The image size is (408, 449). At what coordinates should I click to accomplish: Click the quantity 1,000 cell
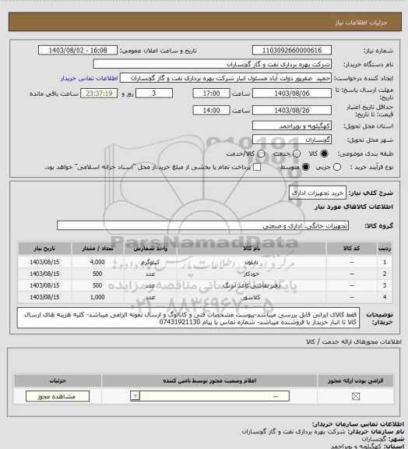coord(97,297)
